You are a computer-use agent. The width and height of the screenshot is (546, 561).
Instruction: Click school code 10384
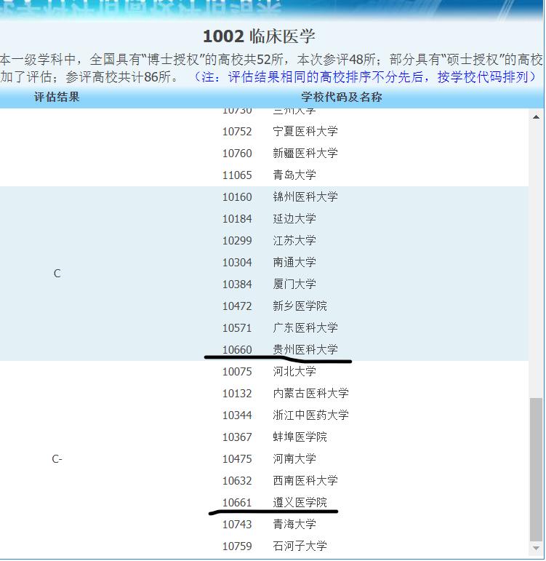tap(237, 285)
